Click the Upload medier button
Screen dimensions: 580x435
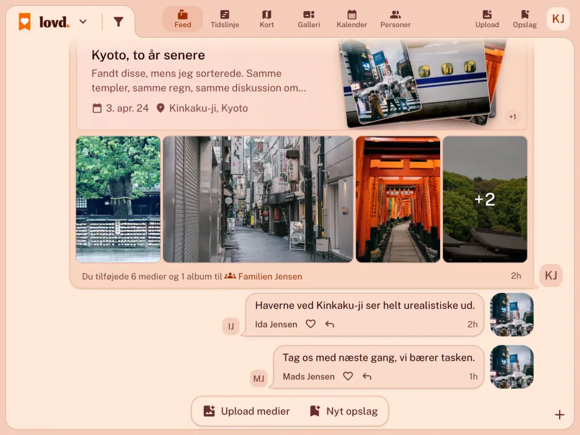[x=247, y=411]
